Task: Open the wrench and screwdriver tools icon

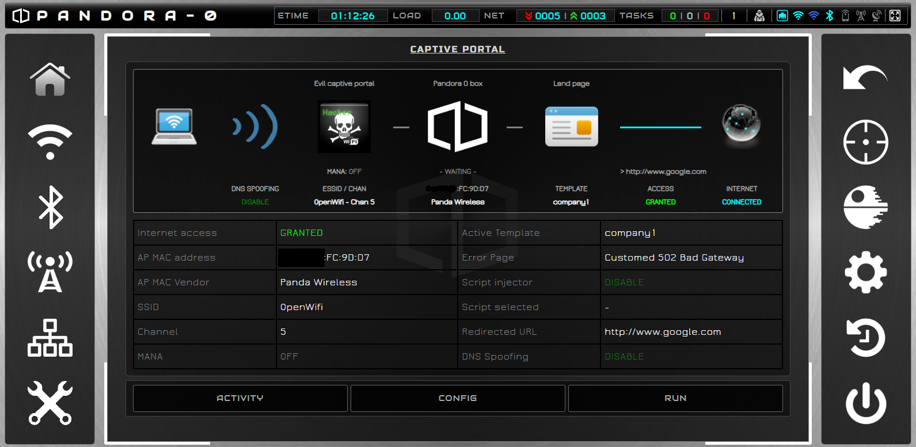Action: point(50,403)
